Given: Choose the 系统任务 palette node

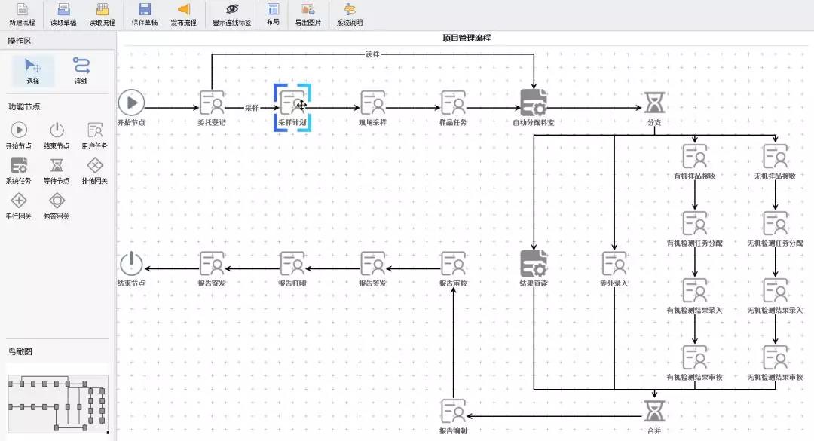Looking at the screenshot, I should tap(19, 169).
